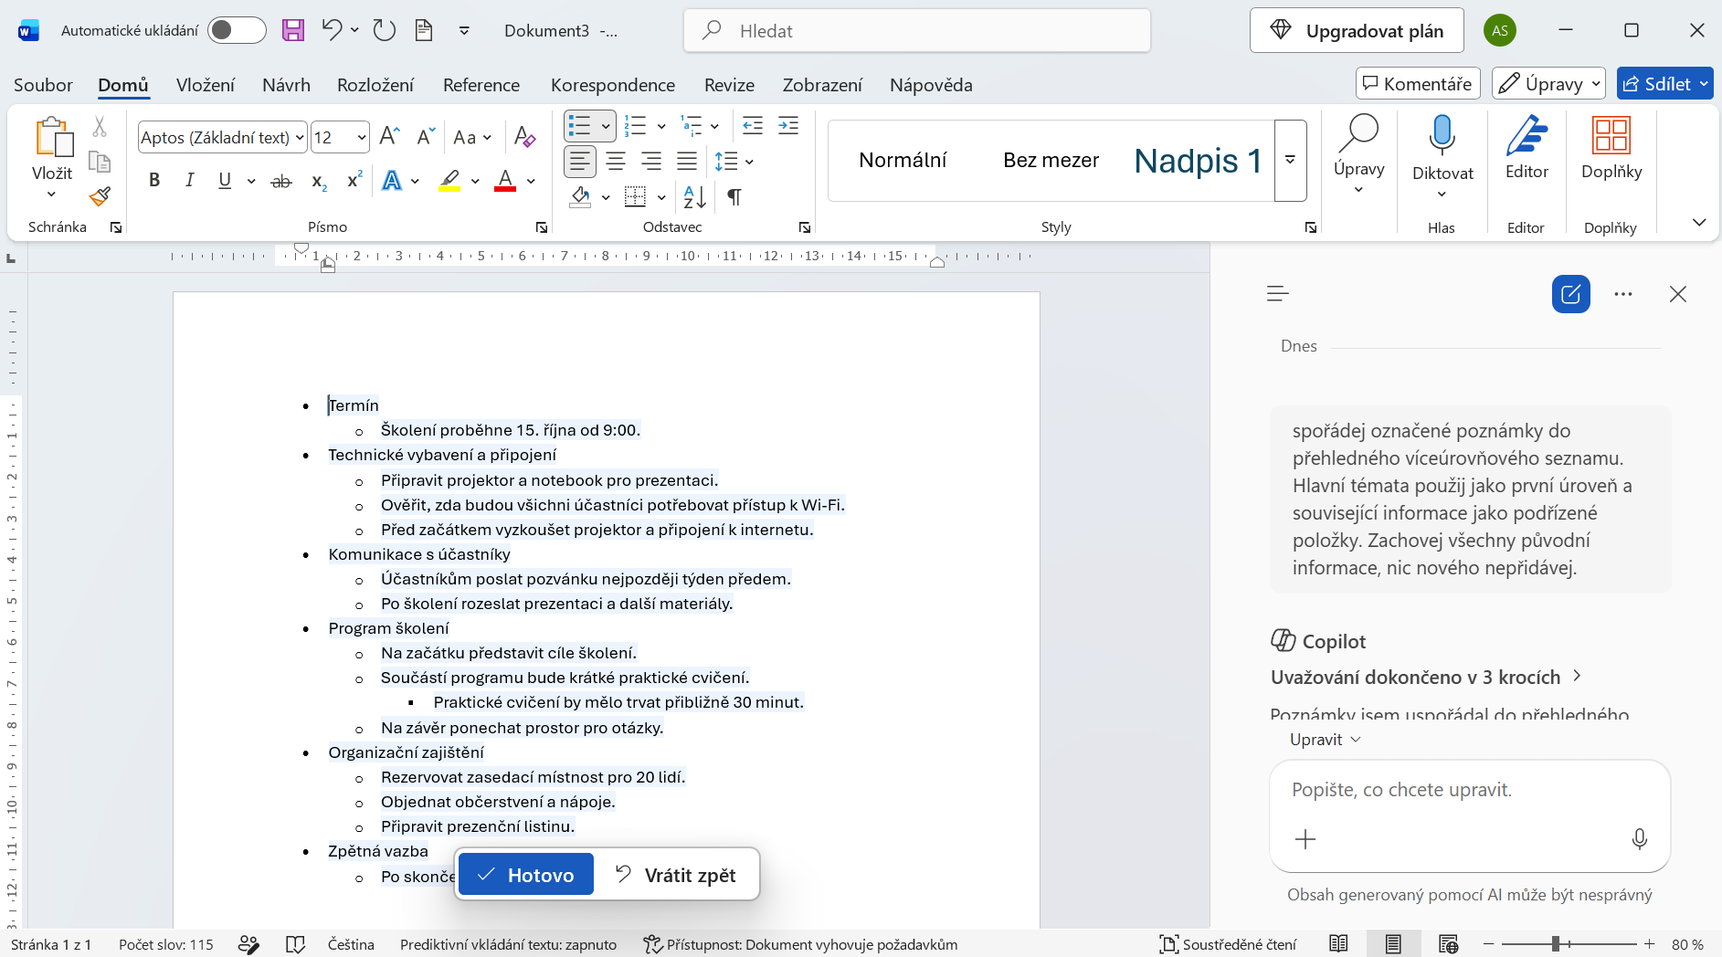Screen dimensions: 1722x957
Task: Increase the font size
Action: (390, 137)
